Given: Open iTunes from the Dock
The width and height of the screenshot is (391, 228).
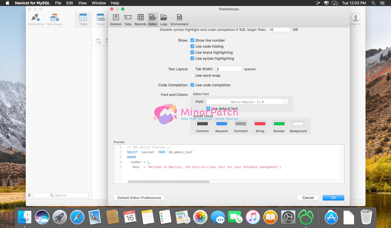Looking at the screenshot, I should [x=253, y=217].
